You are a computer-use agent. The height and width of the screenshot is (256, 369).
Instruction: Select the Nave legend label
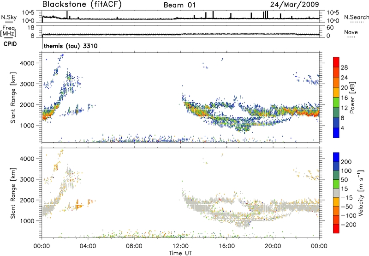point(351,32)
